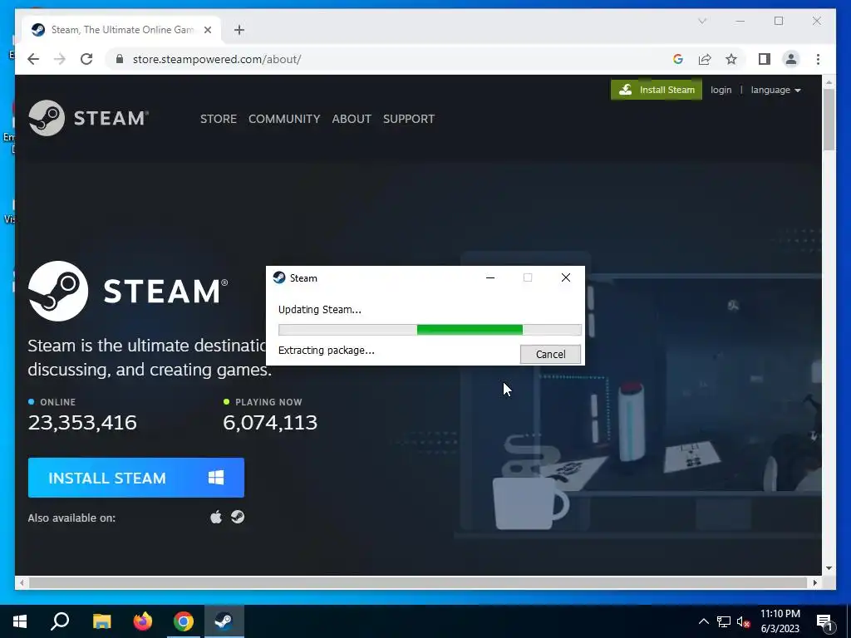Click the 'Also available on:' text
851x638 pixels.
71,518
